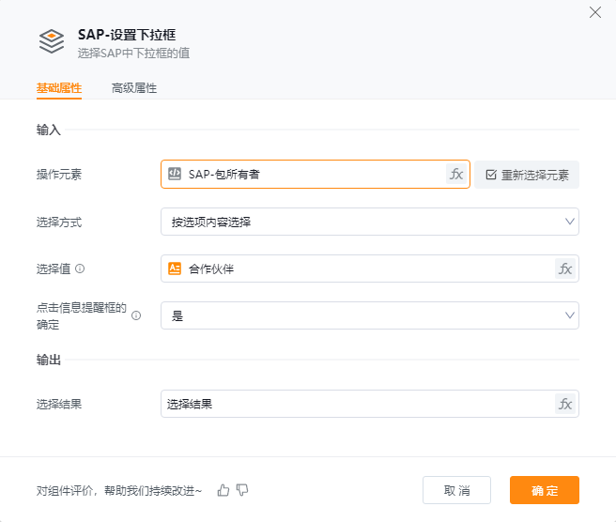Click the 选择结果 output variable field
Image resolution: width=616 pixels, height=522 pixels.
tap(370, 404)
